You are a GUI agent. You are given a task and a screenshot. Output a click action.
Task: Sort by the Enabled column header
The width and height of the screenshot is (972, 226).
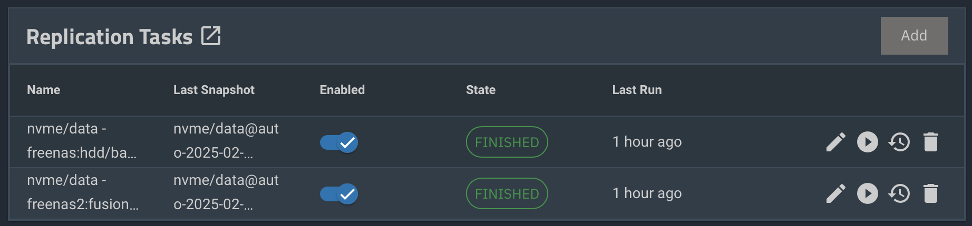[342, 90]
